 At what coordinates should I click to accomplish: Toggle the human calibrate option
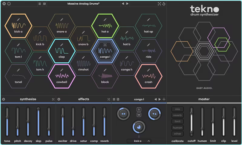coord(178,128)
